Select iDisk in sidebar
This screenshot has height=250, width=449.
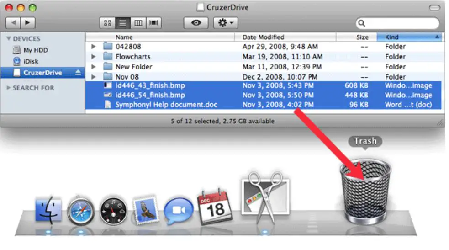[26, 61]
